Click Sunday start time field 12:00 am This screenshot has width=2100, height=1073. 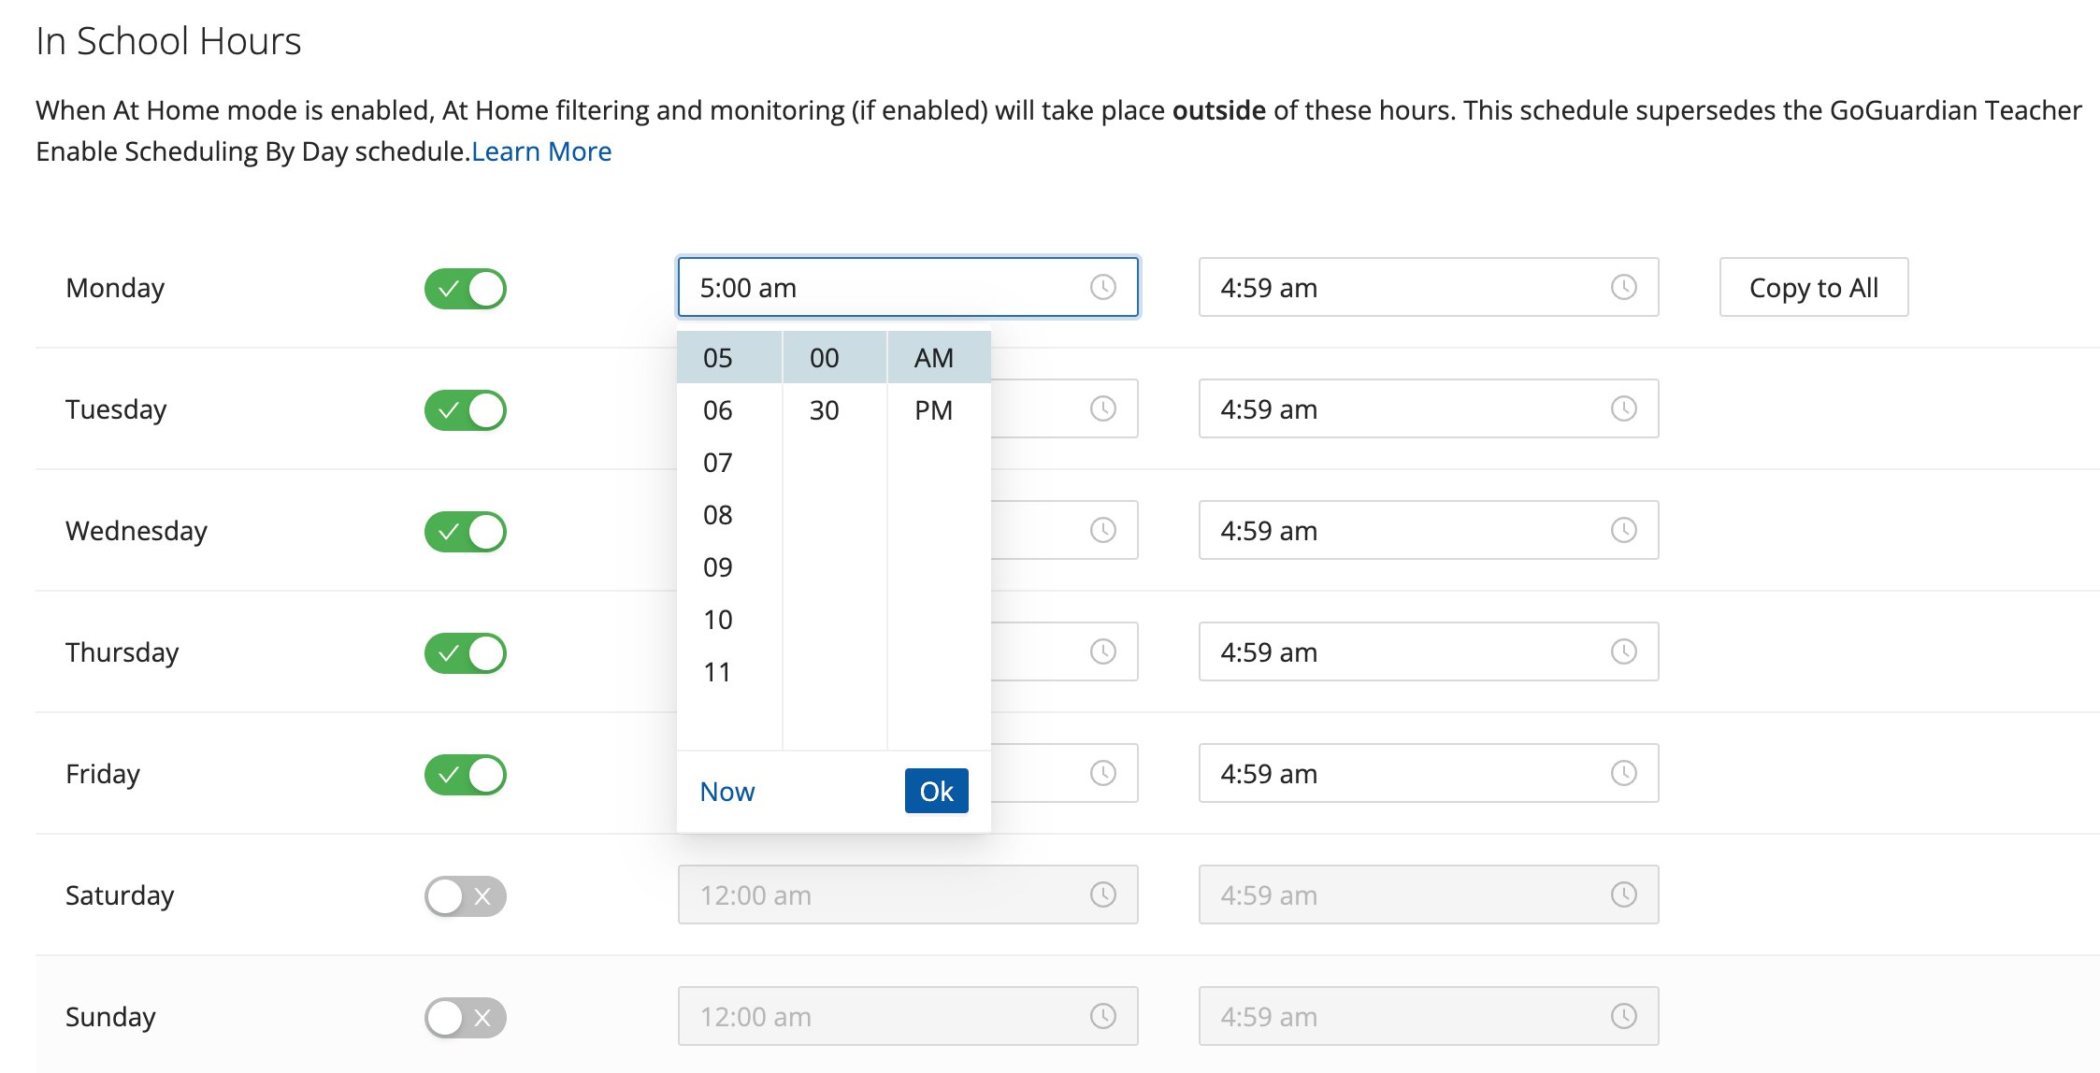908,1016
